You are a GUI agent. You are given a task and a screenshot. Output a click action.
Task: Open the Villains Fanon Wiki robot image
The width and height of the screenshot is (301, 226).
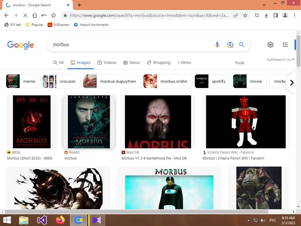246,122
